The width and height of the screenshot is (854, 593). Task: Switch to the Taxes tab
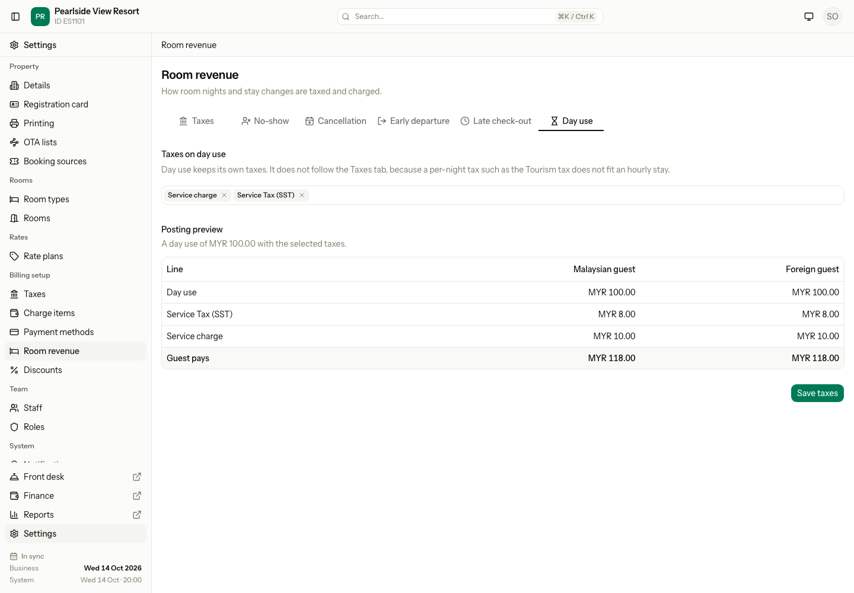point(196,121)
